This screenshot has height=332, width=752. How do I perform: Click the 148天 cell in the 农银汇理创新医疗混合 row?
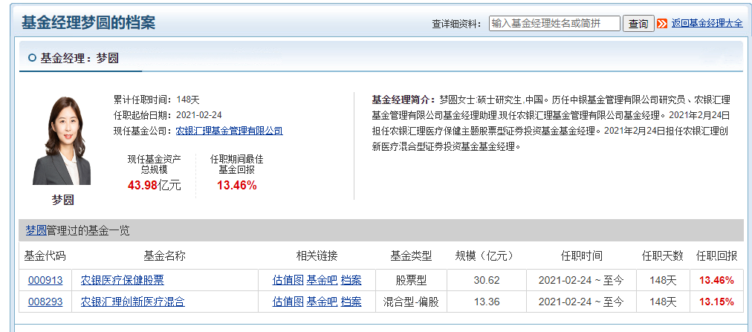click(x=663, y=302)
